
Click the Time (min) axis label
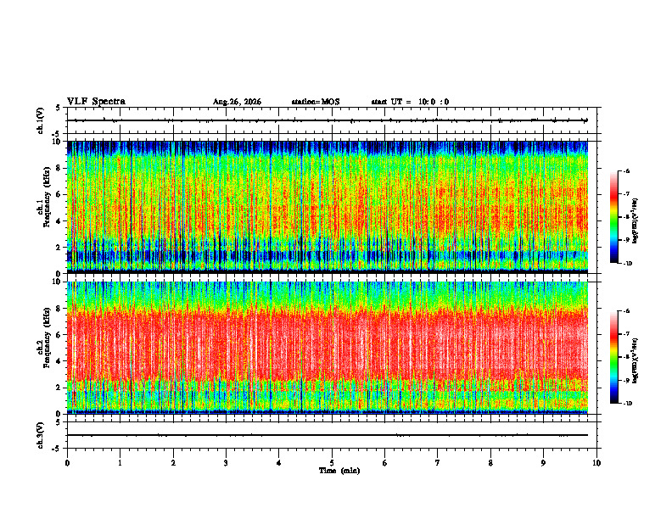[x=339, y=471]
